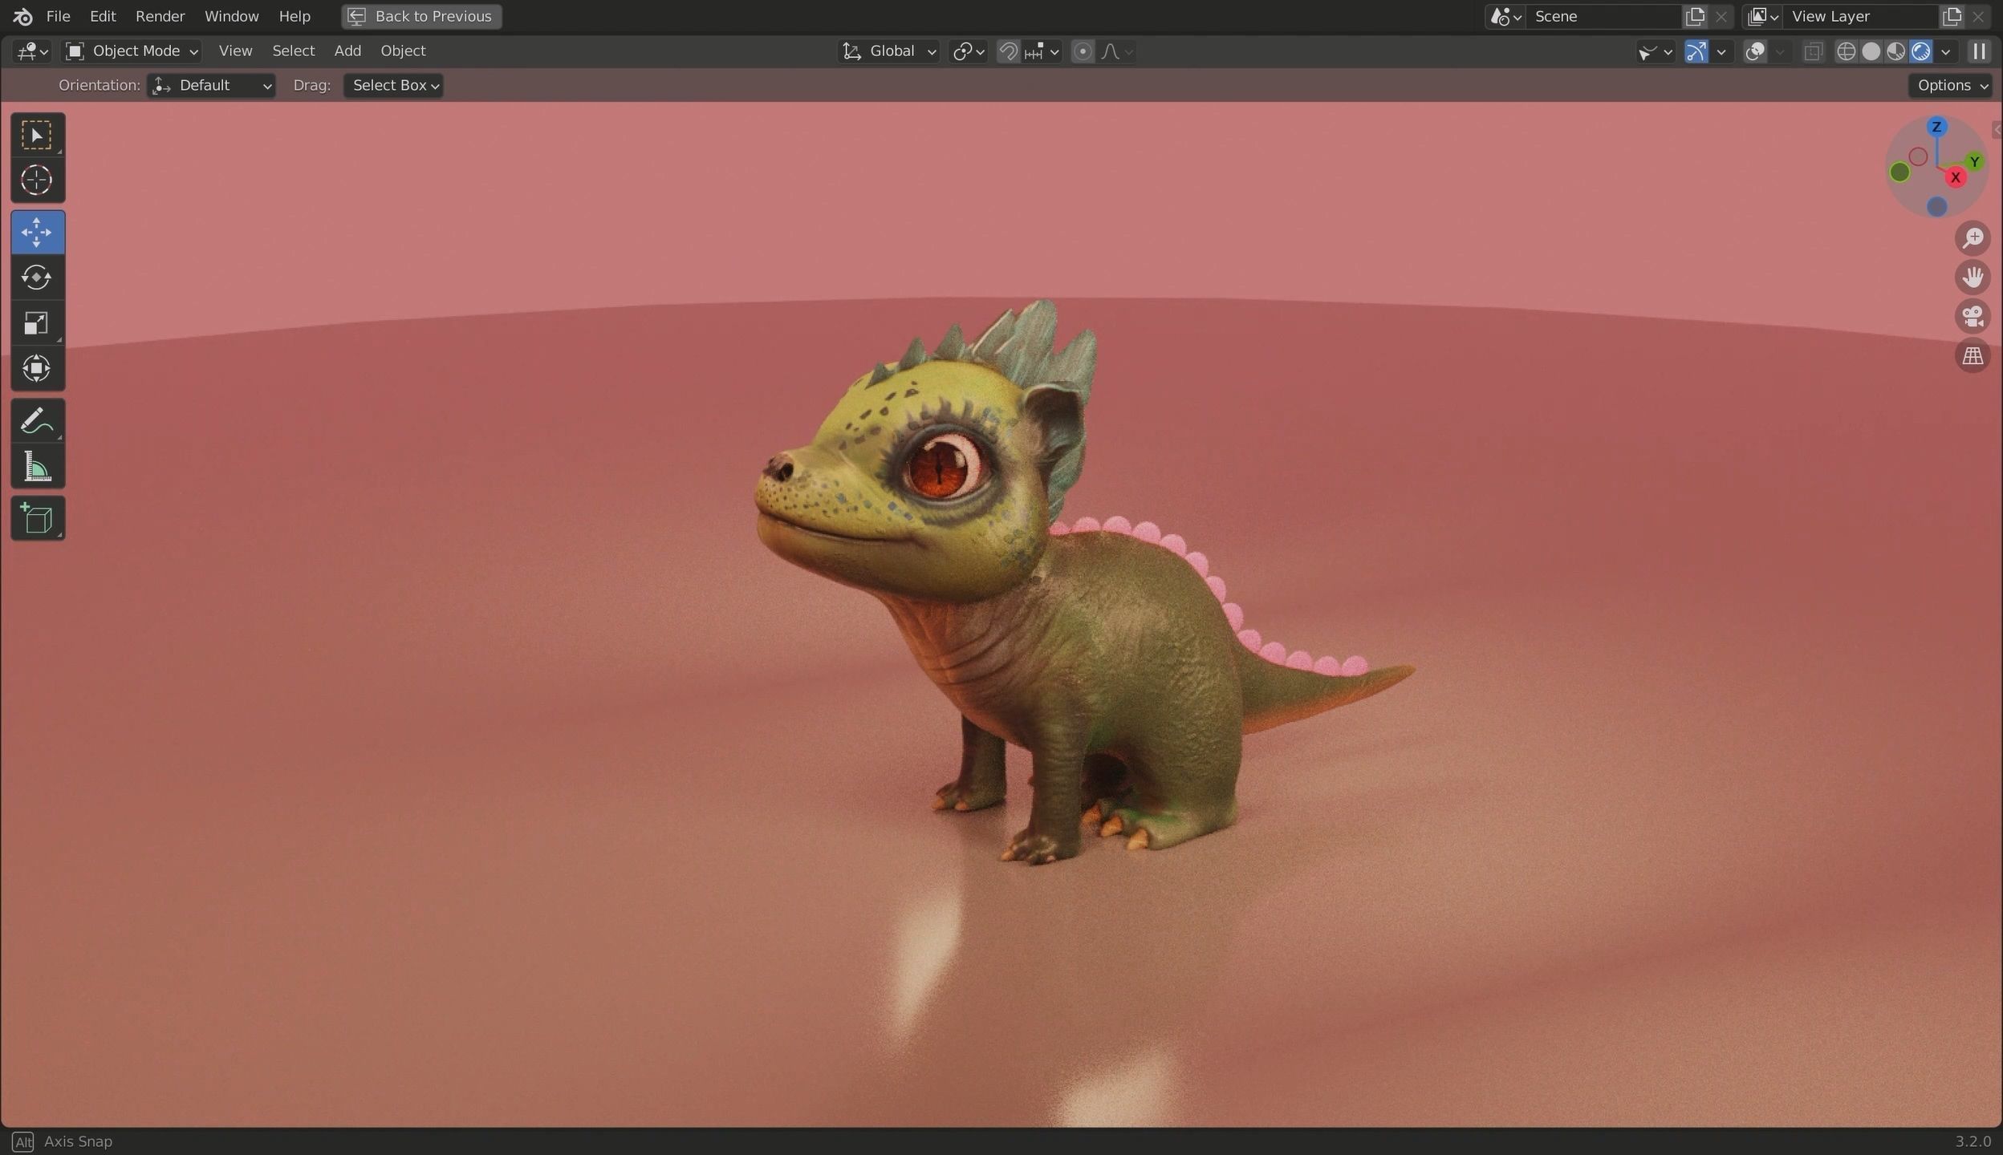Select the Move tool
The image size is (2003, 1155).
(x=37, y=233)
